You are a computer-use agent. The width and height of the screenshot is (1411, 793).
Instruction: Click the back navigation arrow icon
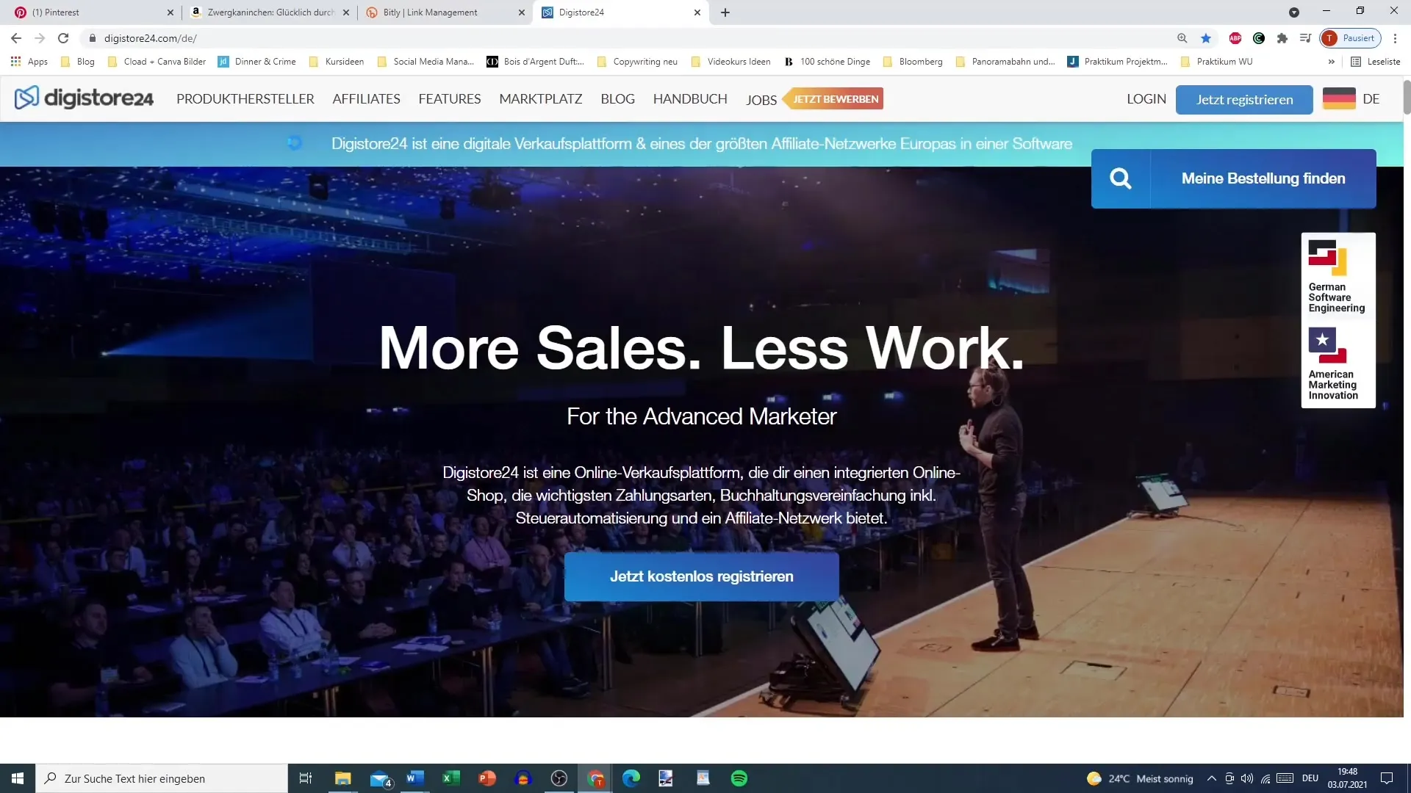[16, 37]
